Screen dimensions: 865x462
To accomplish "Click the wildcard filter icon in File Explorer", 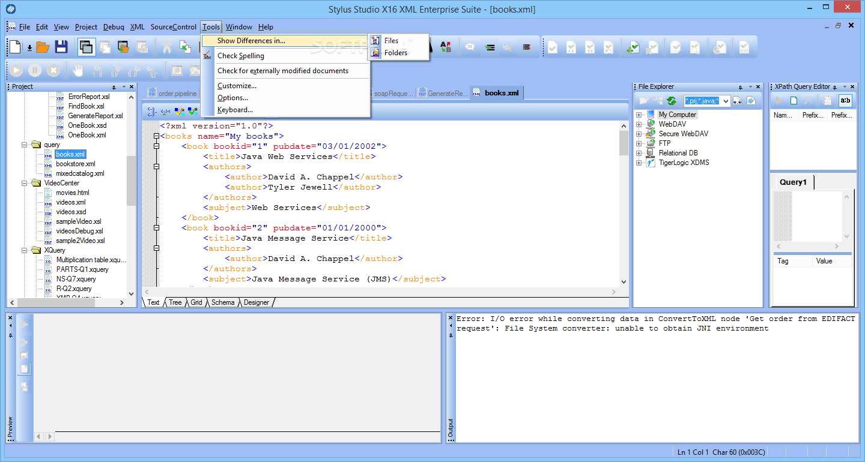I will tap(738, 101).
